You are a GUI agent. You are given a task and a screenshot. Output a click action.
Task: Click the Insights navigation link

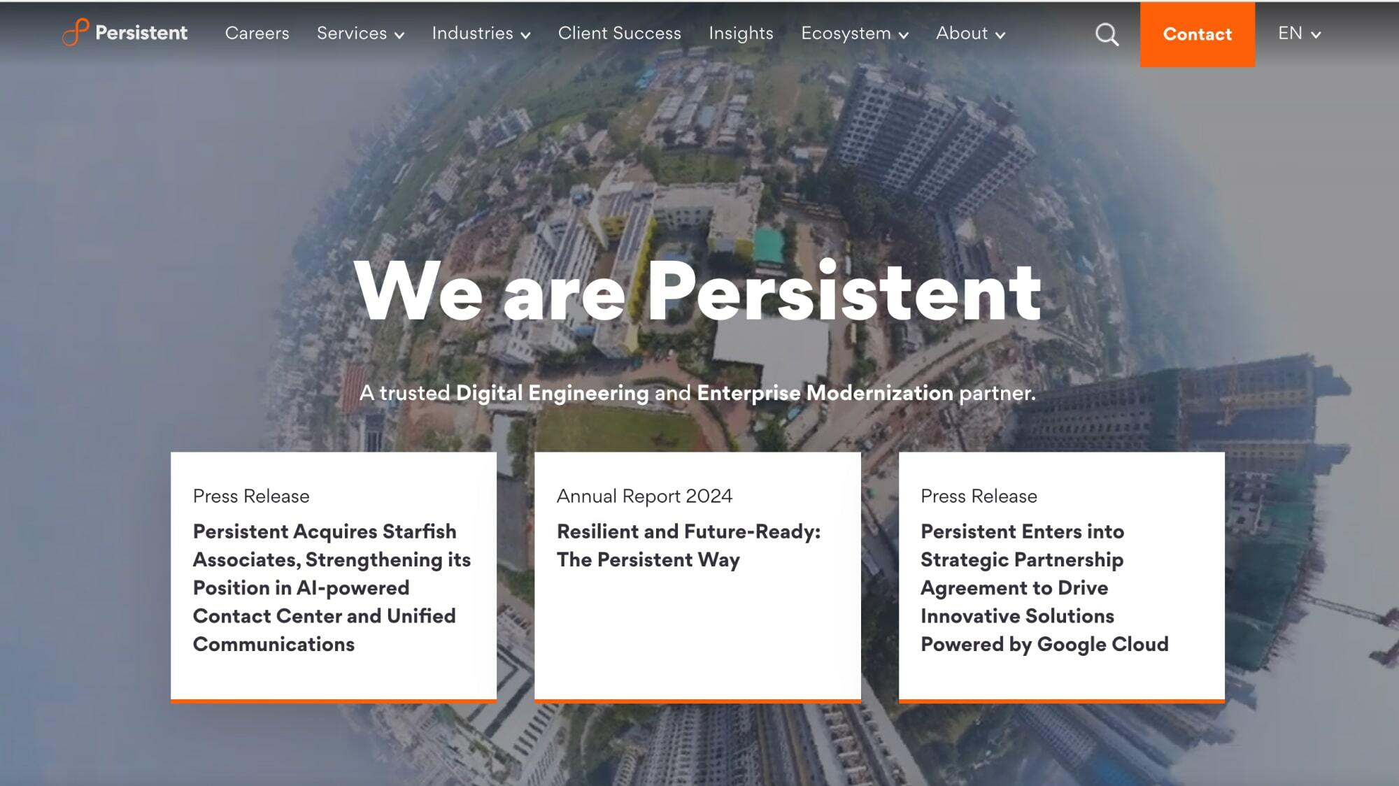(x=740, y=34)
